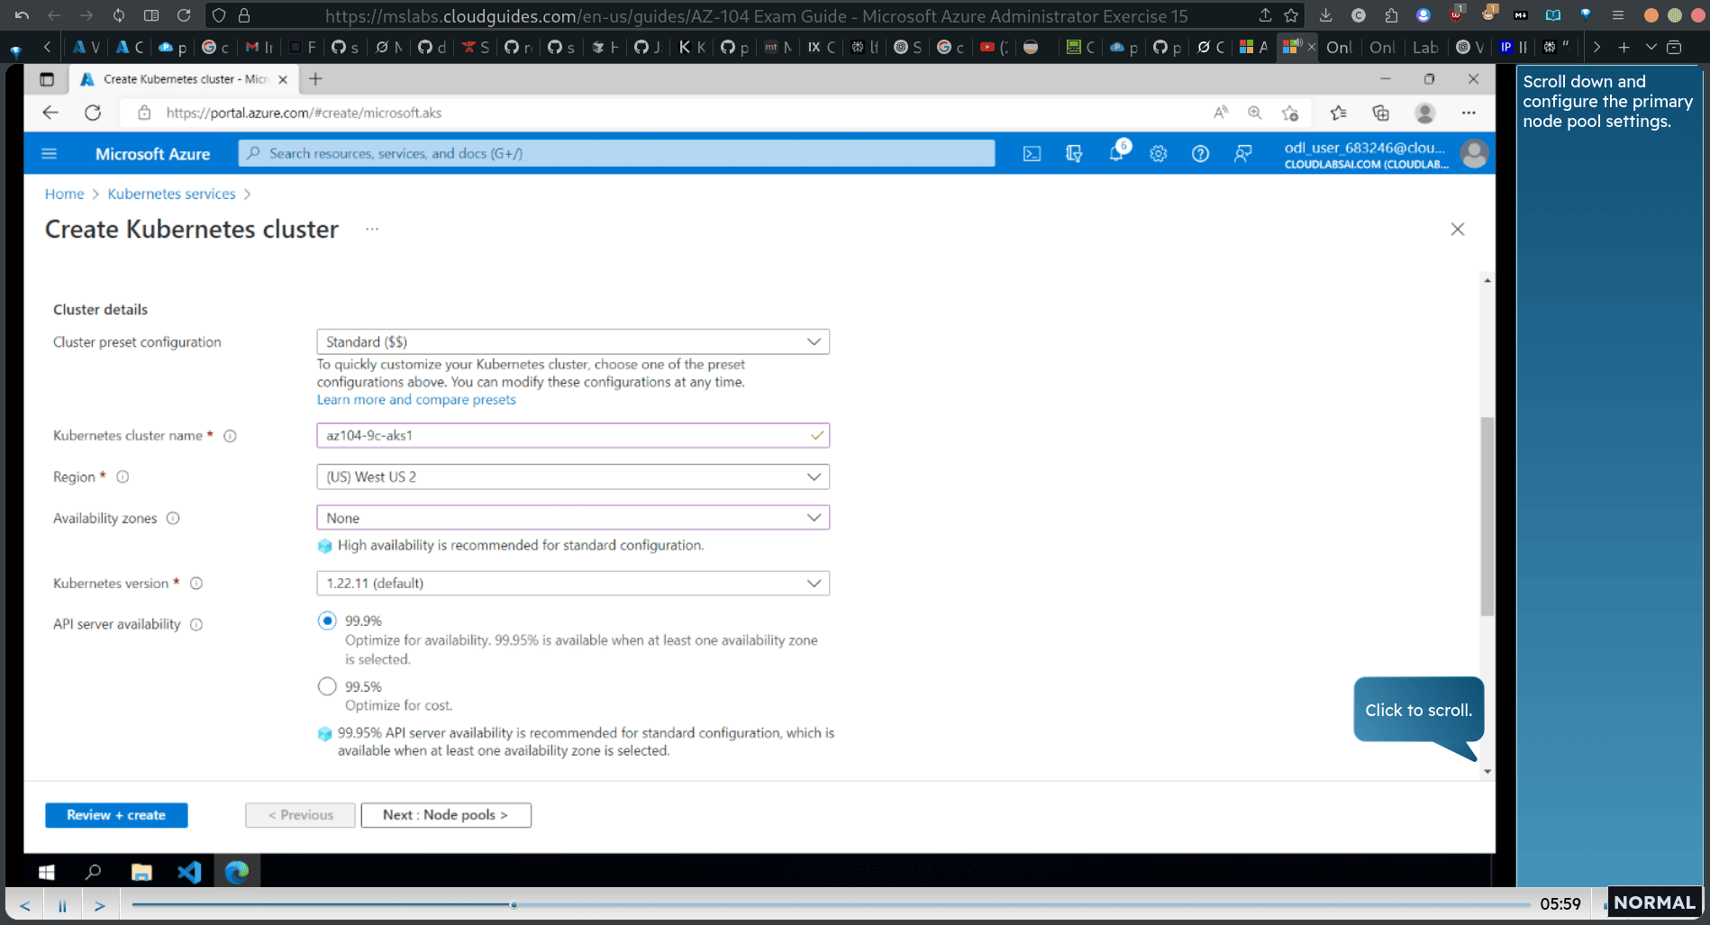Select the Create Kubernetes cluster browser tab

pyautogui.click(x=185, y=79)
